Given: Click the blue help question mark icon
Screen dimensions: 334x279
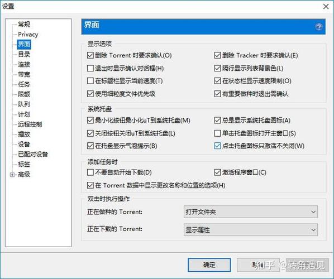Looking at the screenshot, I should tap(319, 27).
